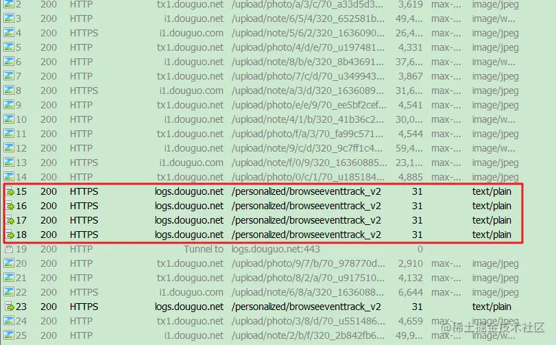
Task: Click image/jpeg content type in session 4
Action: 495,33
